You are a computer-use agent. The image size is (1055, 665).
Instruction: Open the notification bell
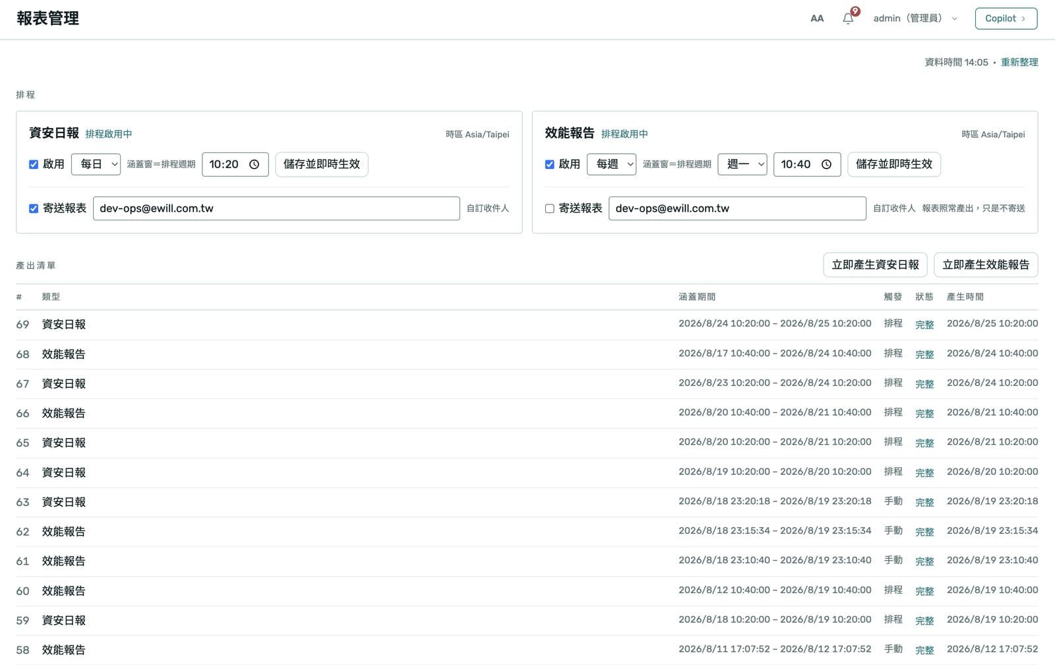coord(848,18)
